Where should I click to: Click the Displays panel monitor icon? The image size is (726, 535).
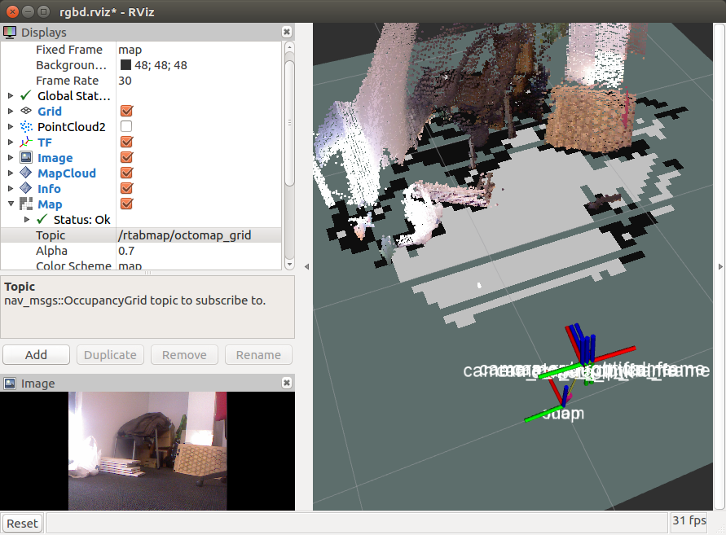click(10, 33)
